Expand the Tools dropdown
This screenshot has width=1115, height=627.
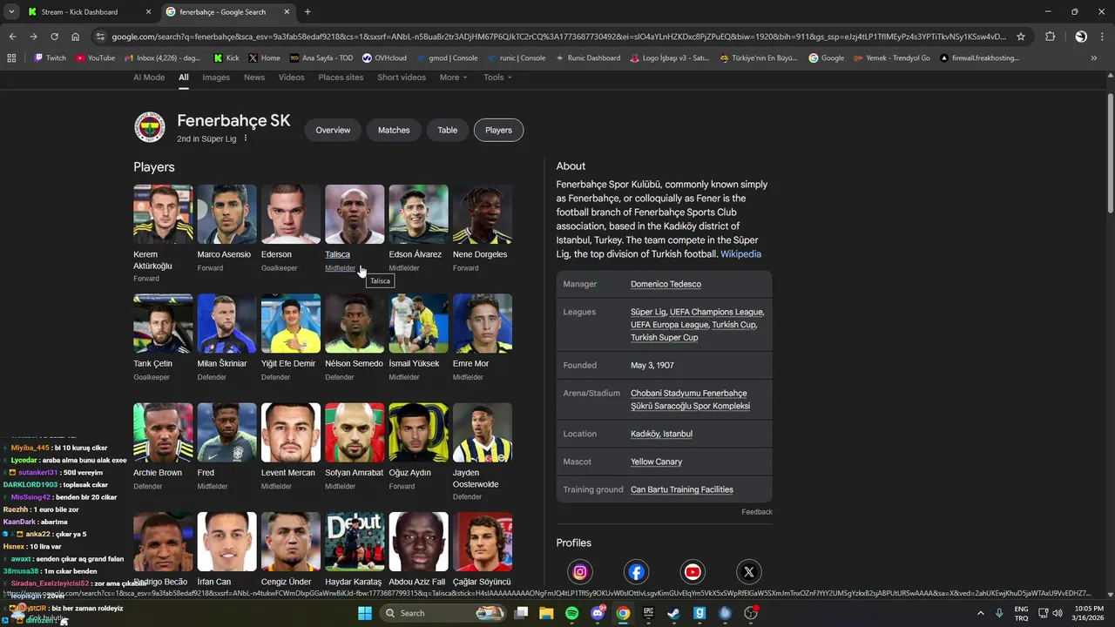497,78
